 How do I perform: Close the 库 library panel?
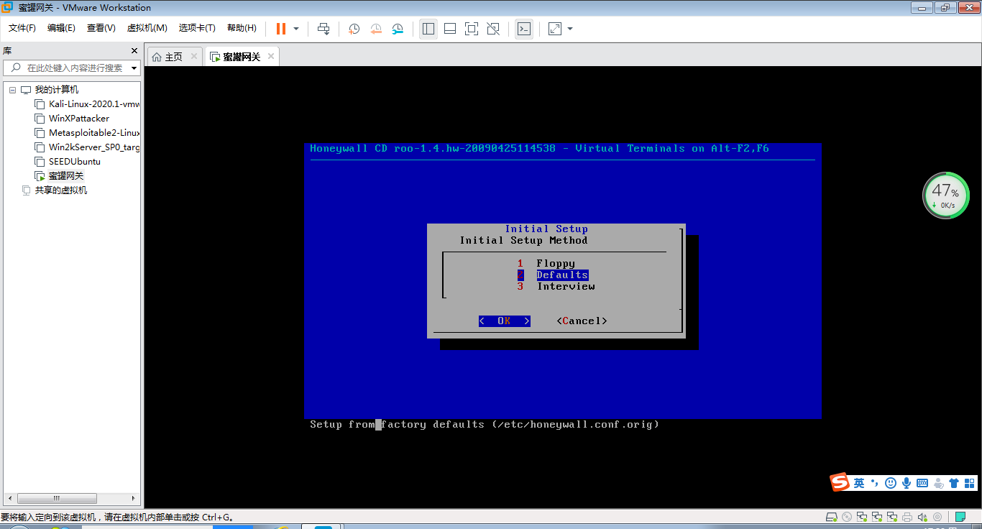pos(134,51)
